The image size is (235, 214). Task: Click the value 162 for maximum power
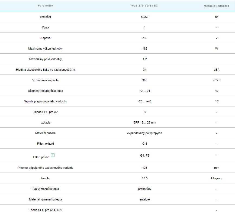(x=144, y=48)
